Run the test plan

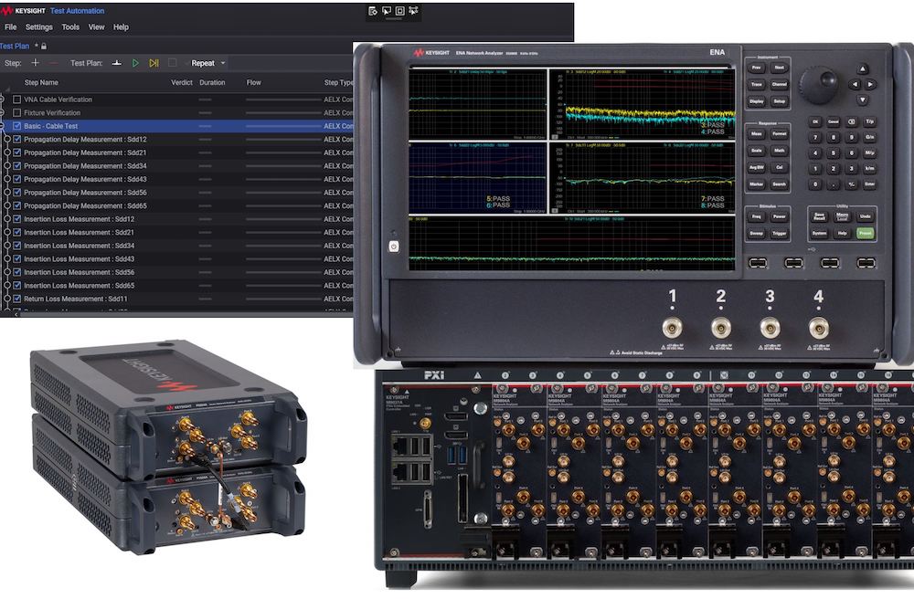click(x=135, y=63)
